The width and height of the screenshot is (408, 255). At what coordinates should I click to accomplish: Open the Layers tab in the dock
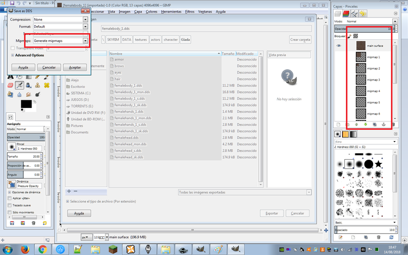(338, 14)
